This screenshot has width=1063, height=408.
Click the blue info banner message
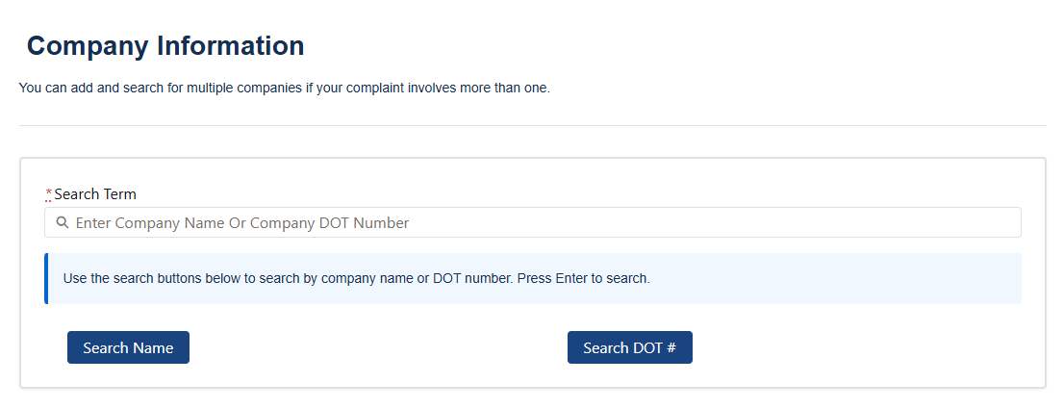(356, 279)
